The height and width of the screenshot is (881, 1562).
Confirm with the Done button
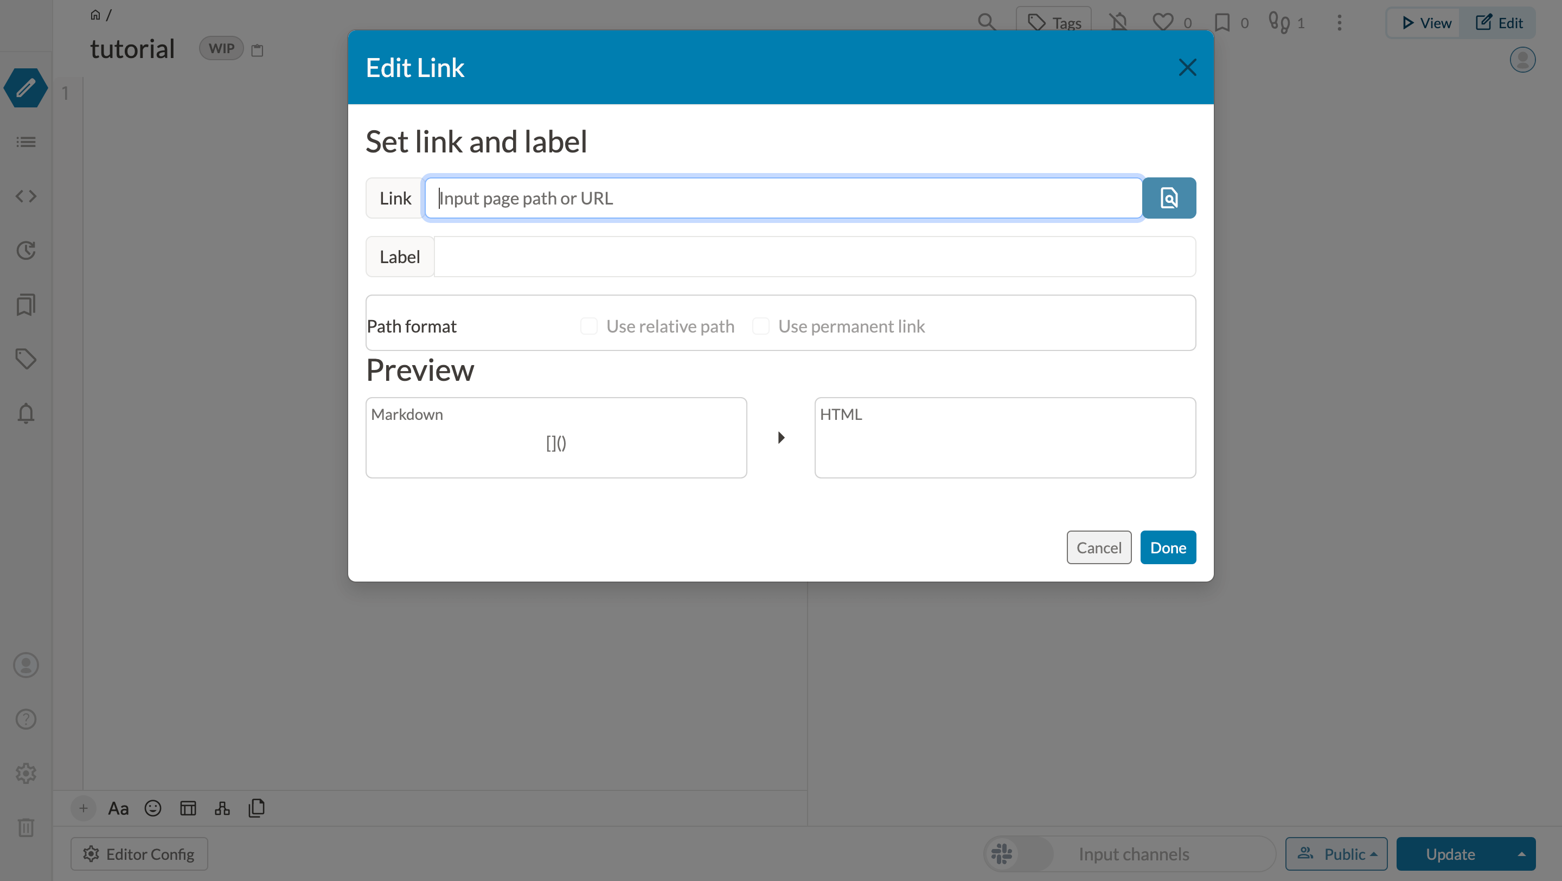(1168, 547)
